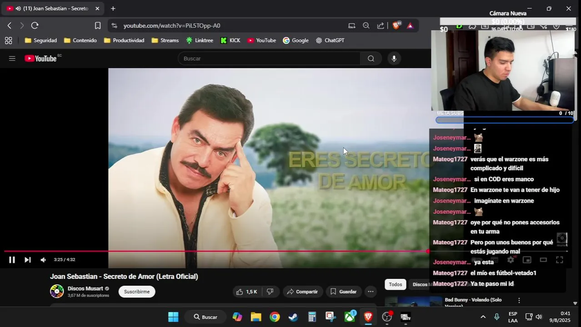Open the YouTube hamburger guide menu

coord(12,58)
